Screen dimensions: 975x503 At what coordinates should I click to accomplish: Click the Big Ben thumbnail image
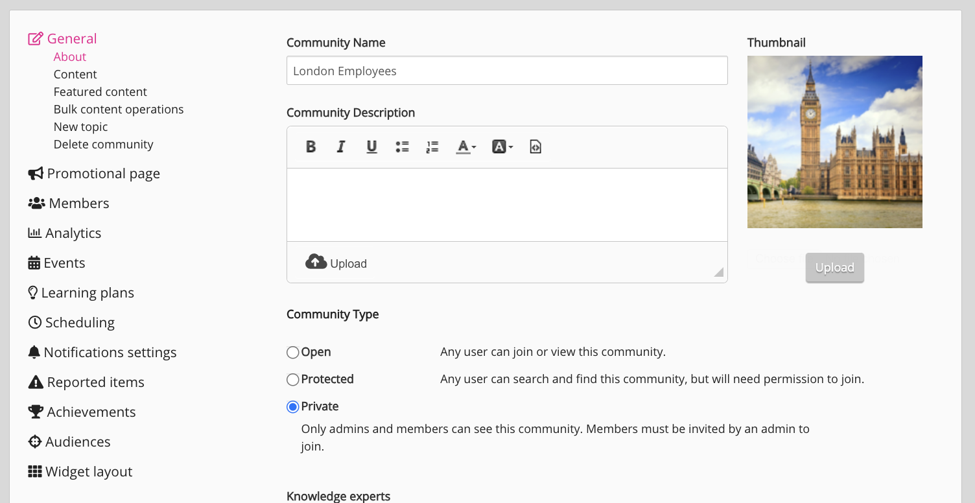click(834, 142)
